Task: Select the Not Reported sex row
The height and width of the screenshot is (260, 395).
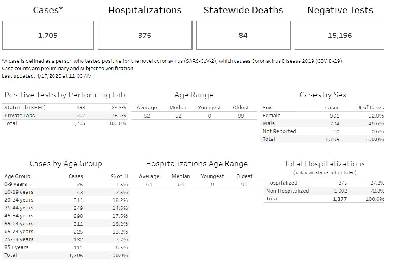Action: click(279, 131)
